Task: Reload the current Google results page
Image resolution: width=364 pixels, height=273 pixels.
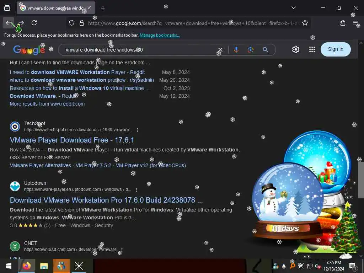Action: 34,23
